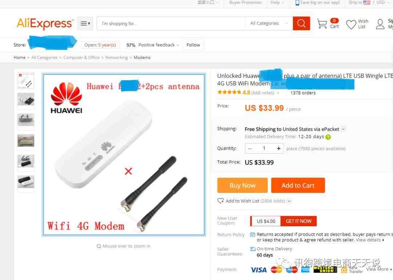Screen dimensions: 393x280
Task: Open the Help menu at the top
Action: pos(277,3)
